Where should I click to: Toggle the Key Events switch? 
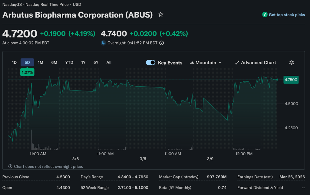pos(150,63)
